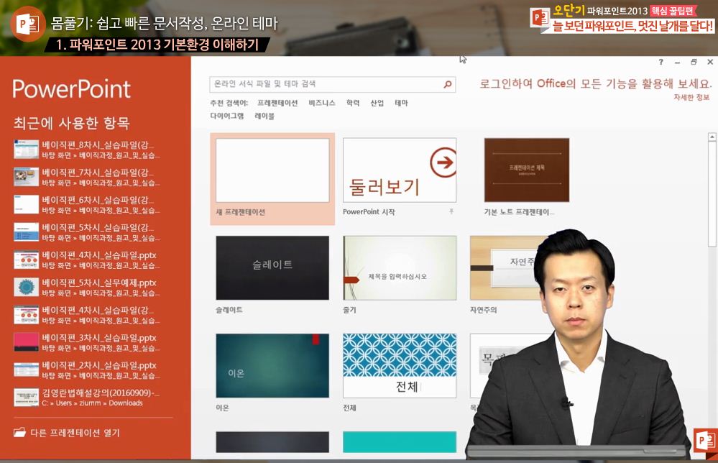
Task: Open recent file 베이직편_4차시_실습파일(강
Action: pyautogui.click(x=87, y=315)
